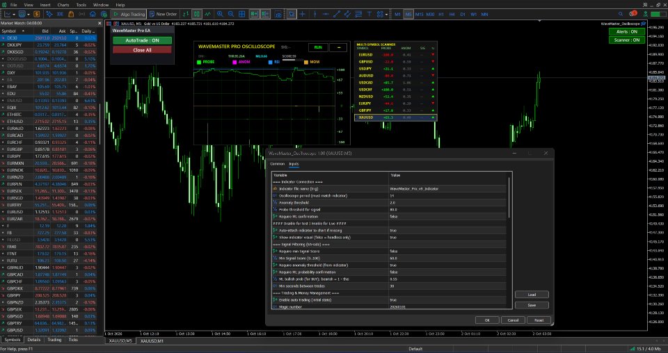Zoom in on the chart
668x353 pixels.
pos(220,14)
